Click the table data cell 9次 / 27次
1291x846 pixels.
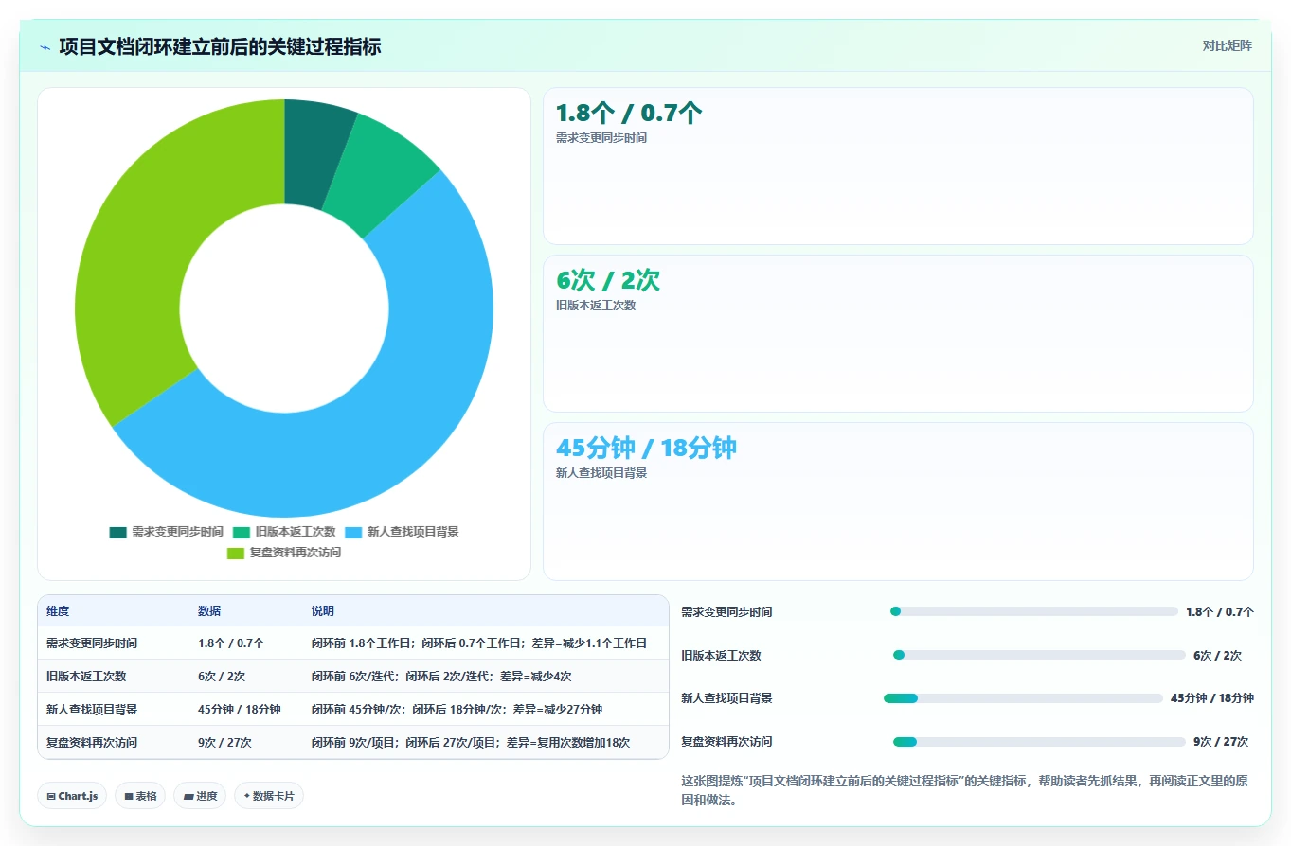224,743
